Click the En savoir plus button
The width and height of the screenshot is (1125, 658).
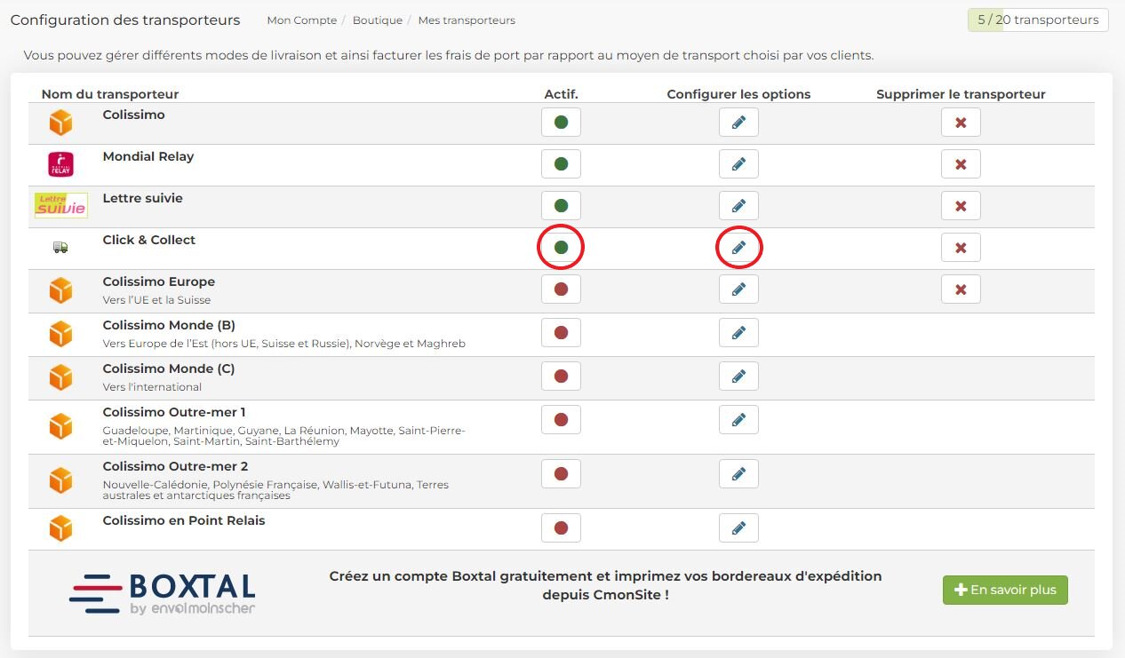(x=1005, y=591)
